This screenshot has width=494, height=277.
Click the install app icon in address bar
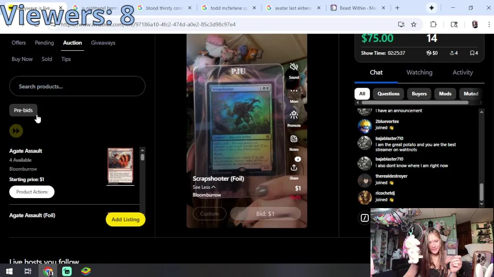pyautogui.click(x=401, y=24)
